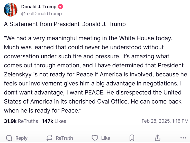View the 31.9k ReTruths list
Screen dimensions: 190x143
click(x=21, y=121)
